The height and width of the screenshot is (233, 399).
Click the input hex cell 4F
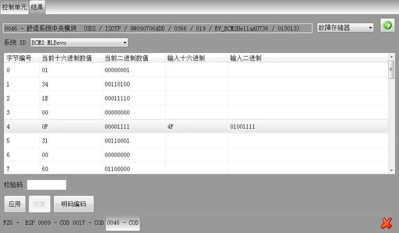click(170, 126)
